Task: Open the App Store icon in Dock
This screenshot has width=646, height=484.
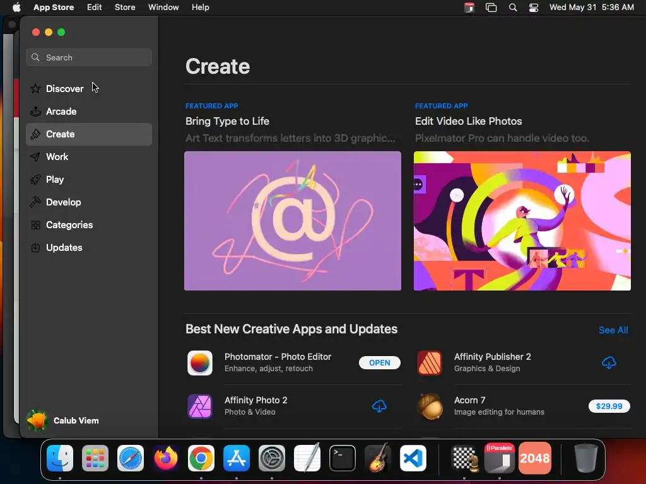Action: [x=237, y=458]
